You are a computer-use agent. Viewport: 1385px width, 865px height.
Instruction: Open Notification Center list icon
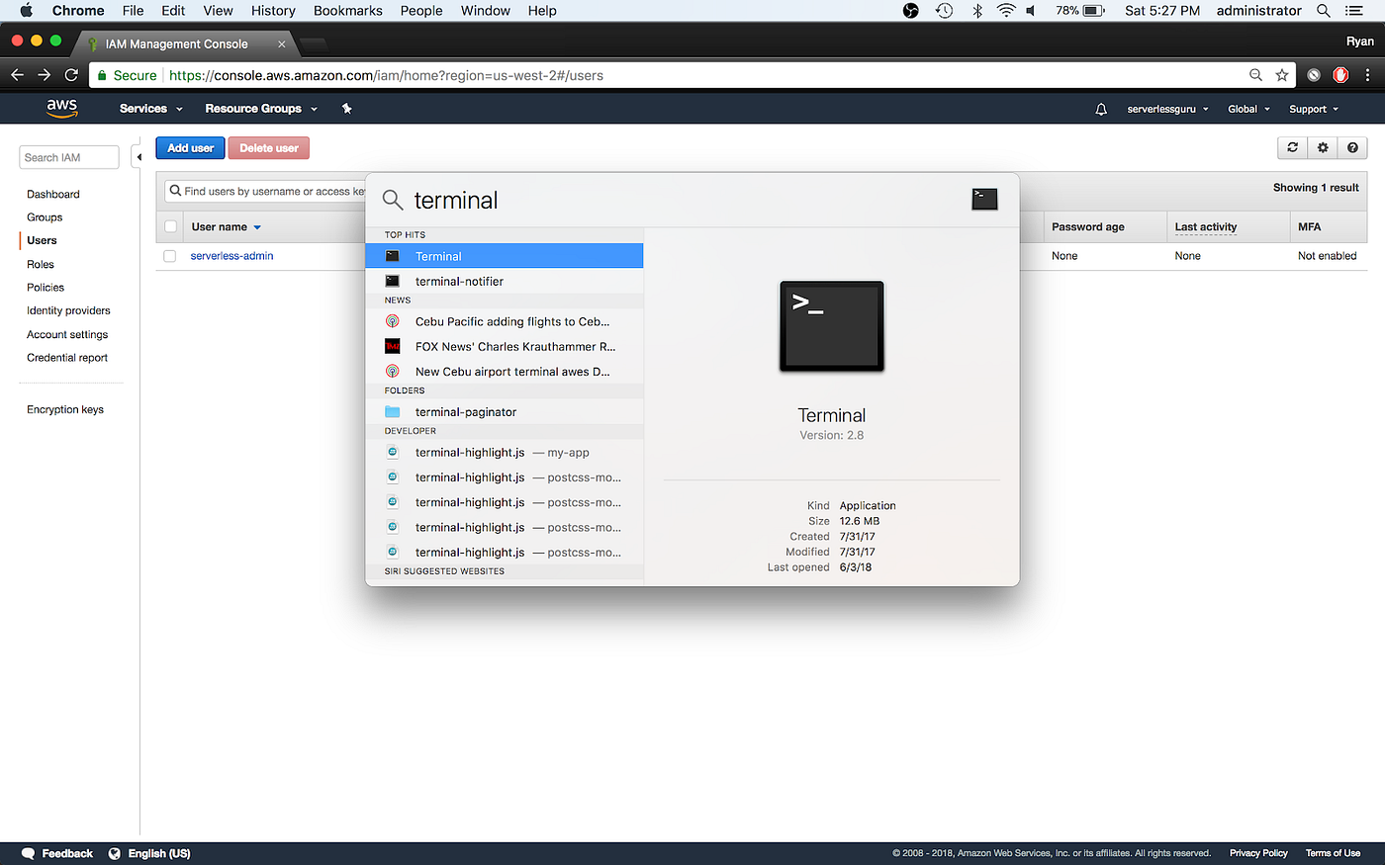click(x=1354, y=11)
